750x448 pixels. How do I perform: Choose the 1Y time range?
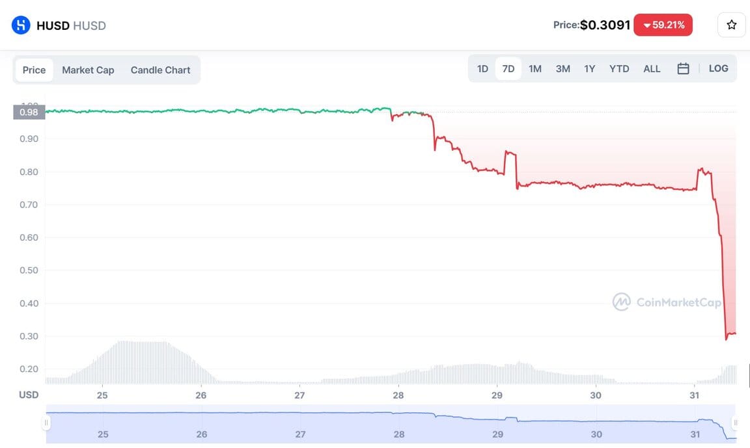tap(590, 68)
